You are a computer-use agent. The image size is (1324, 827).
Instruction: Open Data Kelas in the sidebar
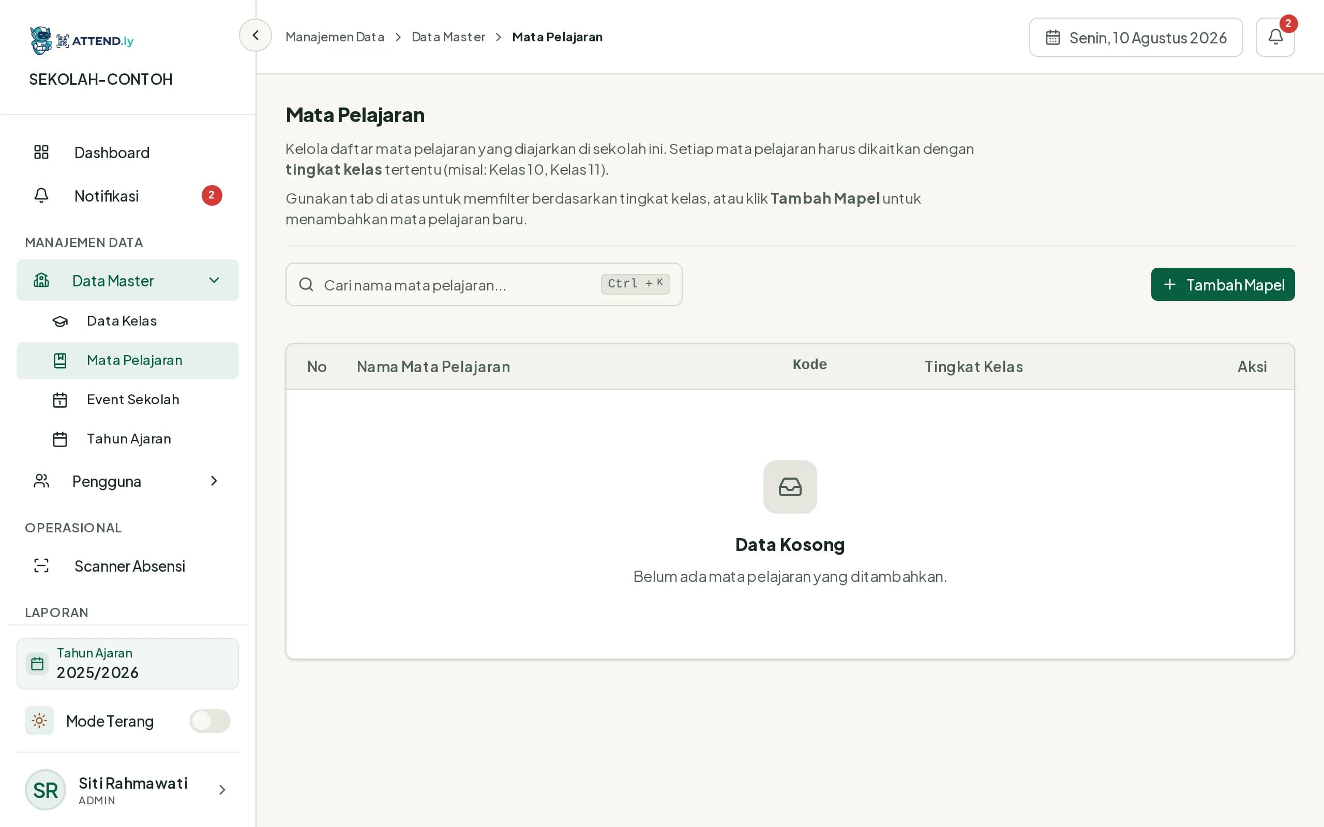127,321
